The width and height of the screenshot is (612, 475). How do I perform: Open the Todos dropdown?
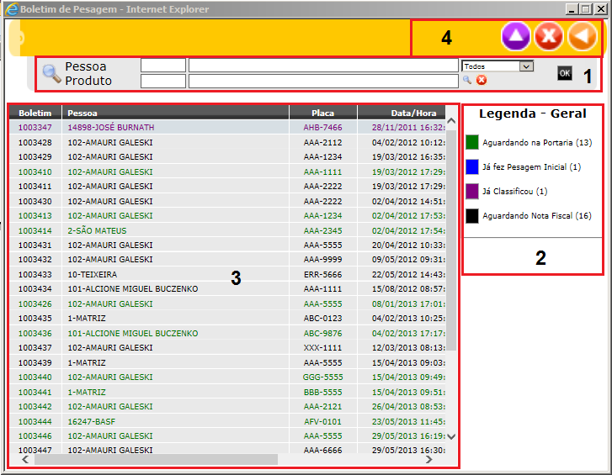[x=498, y=66]
